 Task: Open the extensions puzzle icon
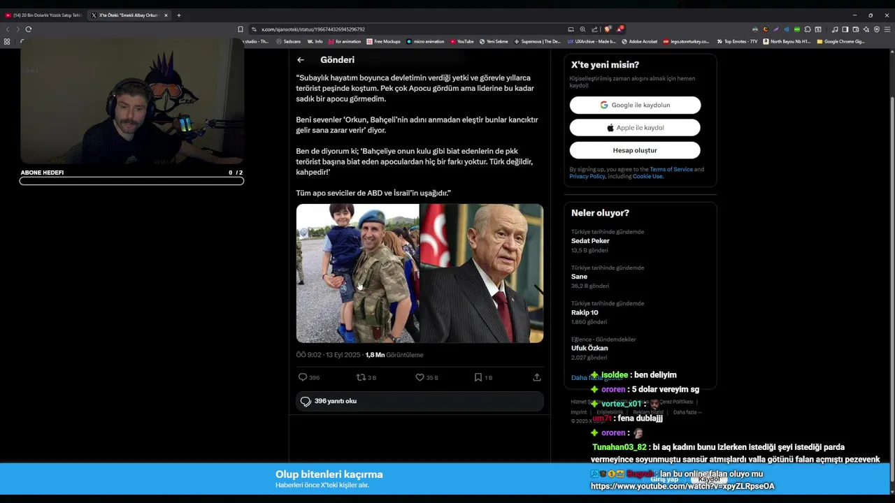[x=808, y=29]
